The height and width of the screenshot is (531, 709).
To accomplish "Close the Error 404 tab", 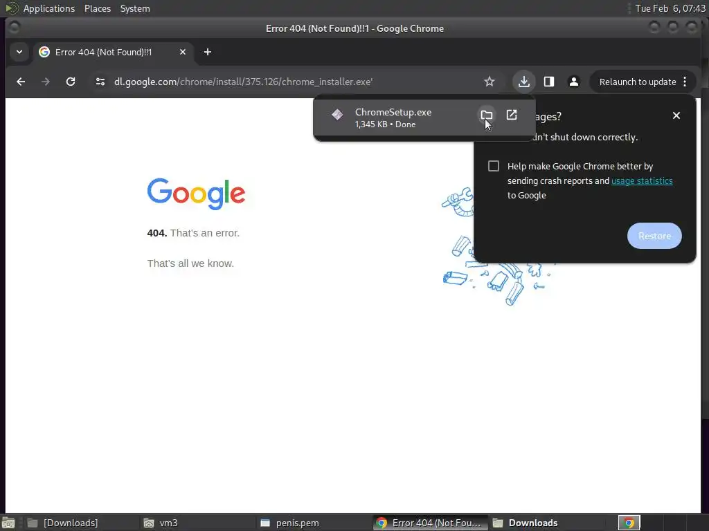I will pyautogui.click(x=183, y=53).
